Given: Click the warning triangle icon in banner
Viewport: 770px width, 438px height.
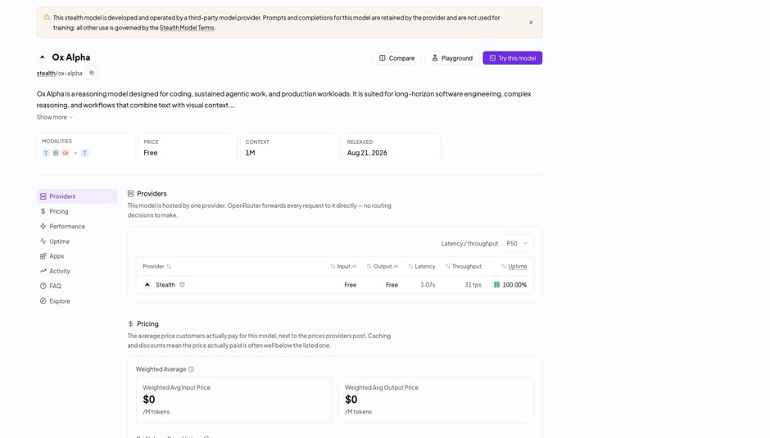Looking at the screenshot, I should (47, 17).
